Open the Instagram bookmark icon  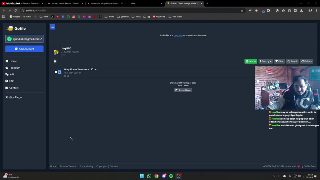[73, 17]
